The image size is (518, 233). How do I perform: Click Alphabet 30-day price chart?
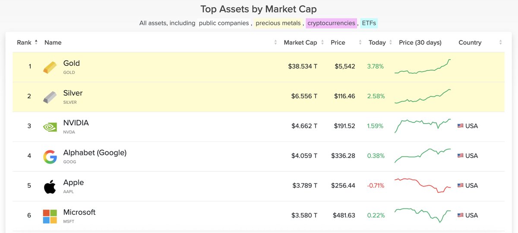(x=423, y=155)
